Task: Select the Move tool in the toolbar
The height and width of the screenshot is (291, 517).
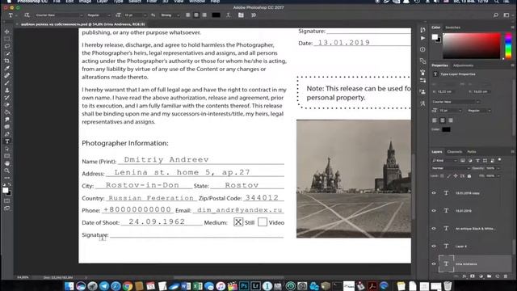Action: (x=7, y=32)
